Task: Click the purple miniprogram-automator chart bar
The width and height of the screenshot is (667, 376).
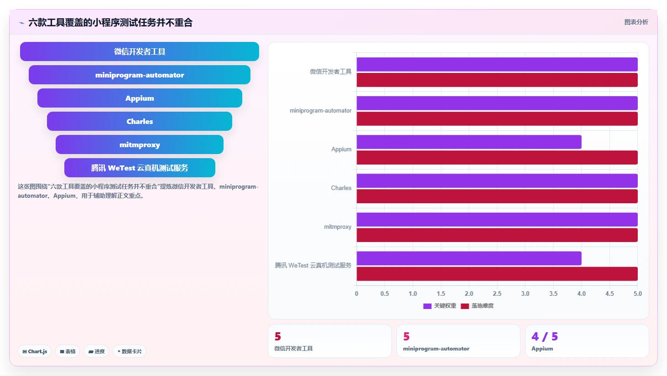Action: coord(497,103)
